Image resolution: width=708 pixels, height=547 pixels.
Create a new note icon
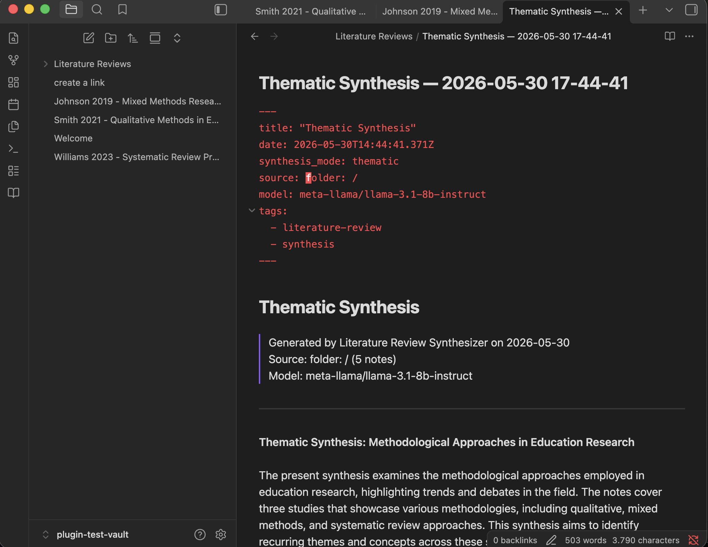[89, 38]
